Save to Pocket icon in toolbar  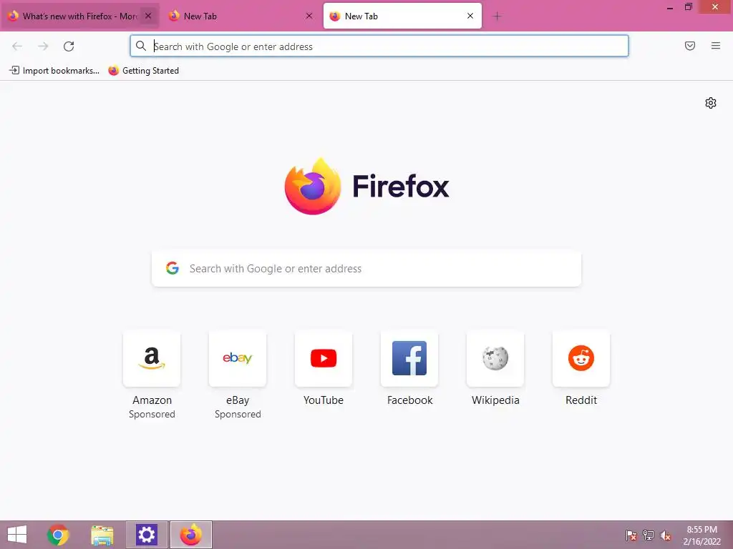coord(690,46)
